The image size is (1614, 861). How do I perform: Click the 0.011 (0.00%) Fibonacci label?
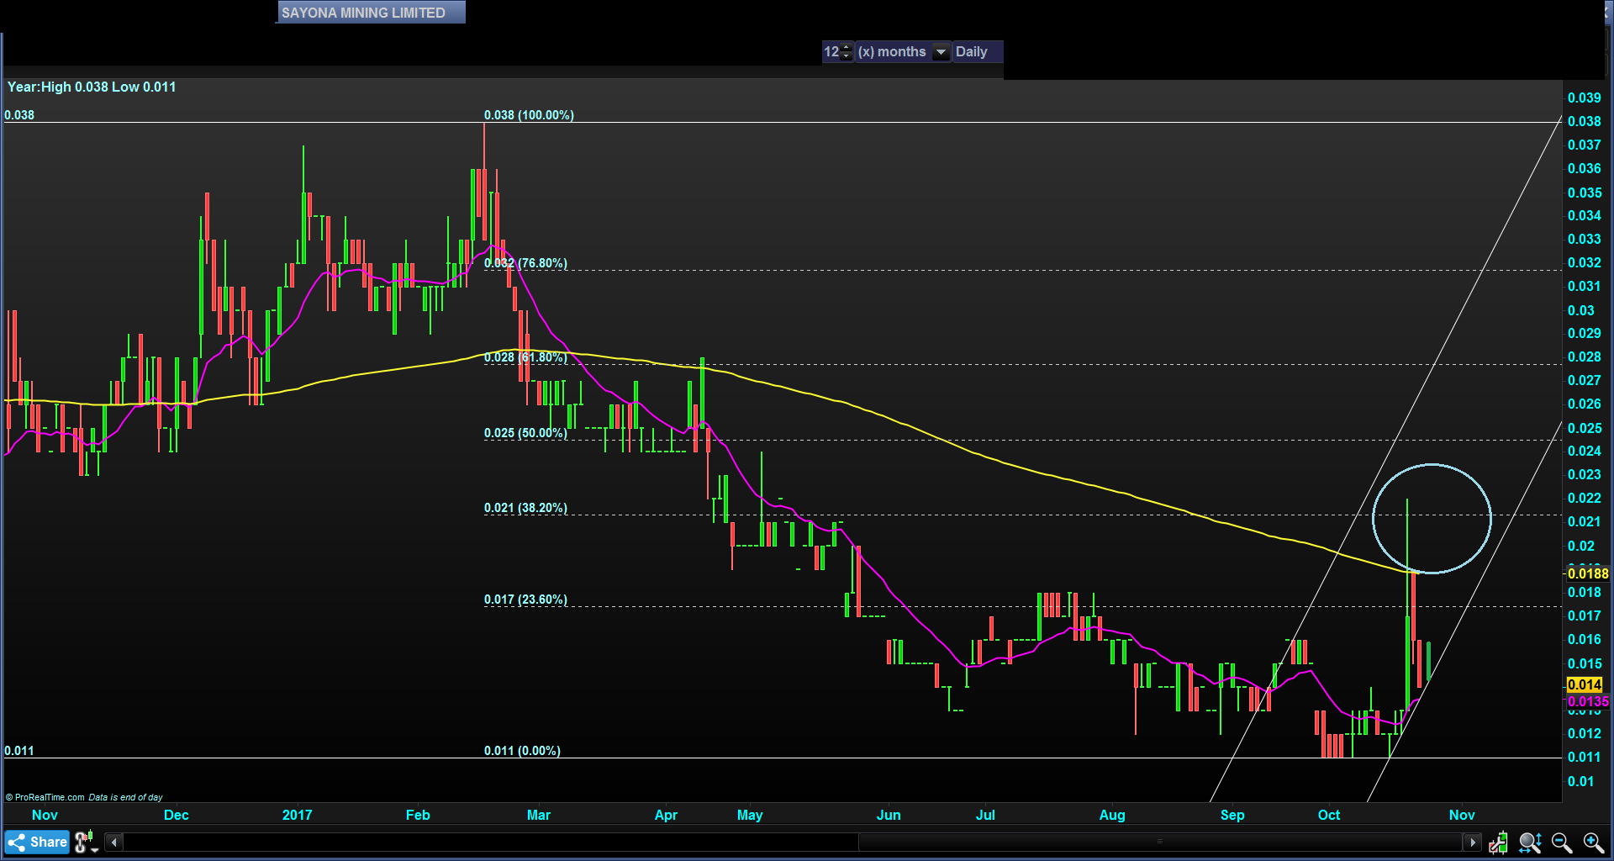(x=522, y=751)
